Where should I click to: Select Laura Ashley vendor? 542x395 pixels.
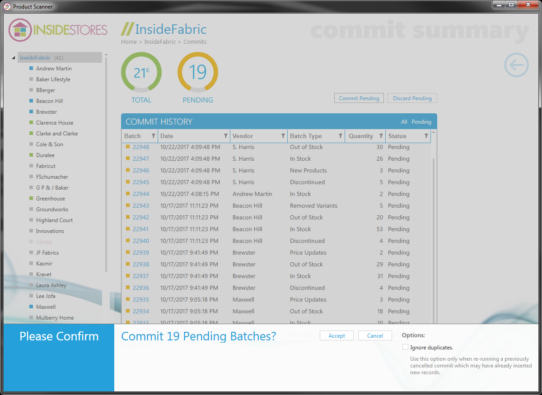pos(51,285)
